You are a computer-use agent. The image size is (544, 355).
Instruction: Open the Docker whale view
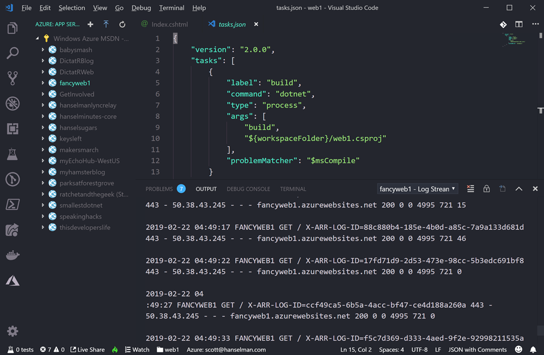tap(13, 256)
